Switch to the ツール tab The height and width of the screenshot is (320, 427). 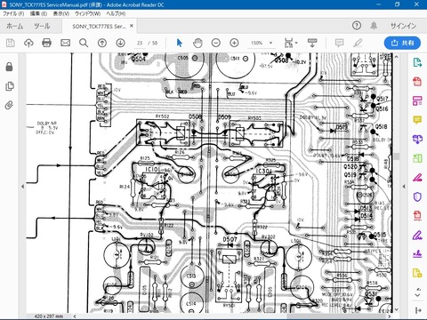click(x=42, y=26)
